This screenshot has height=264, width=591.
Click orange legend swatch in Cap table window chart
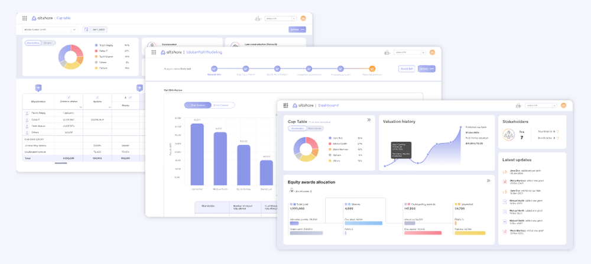click(96, 57)
